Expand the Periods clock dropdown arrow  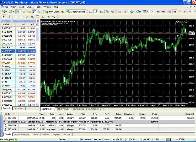[x=140, y=12]
